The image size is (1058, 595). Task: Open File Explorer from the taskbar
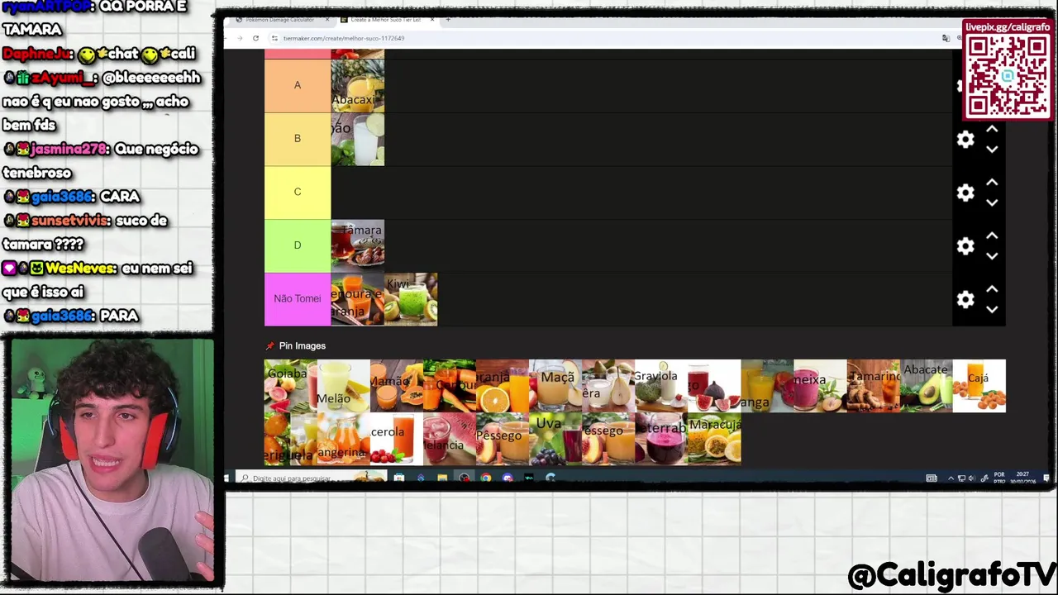coord(442,478)
